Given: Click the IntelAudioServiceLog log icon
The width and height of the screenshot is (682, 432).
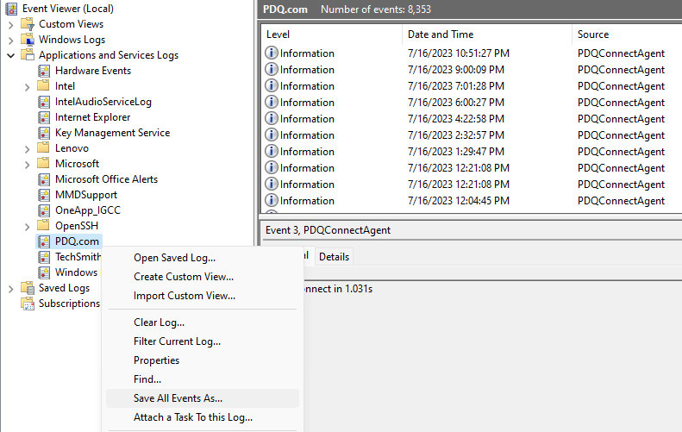Looking at the screenshot, I should click(44, 102).
